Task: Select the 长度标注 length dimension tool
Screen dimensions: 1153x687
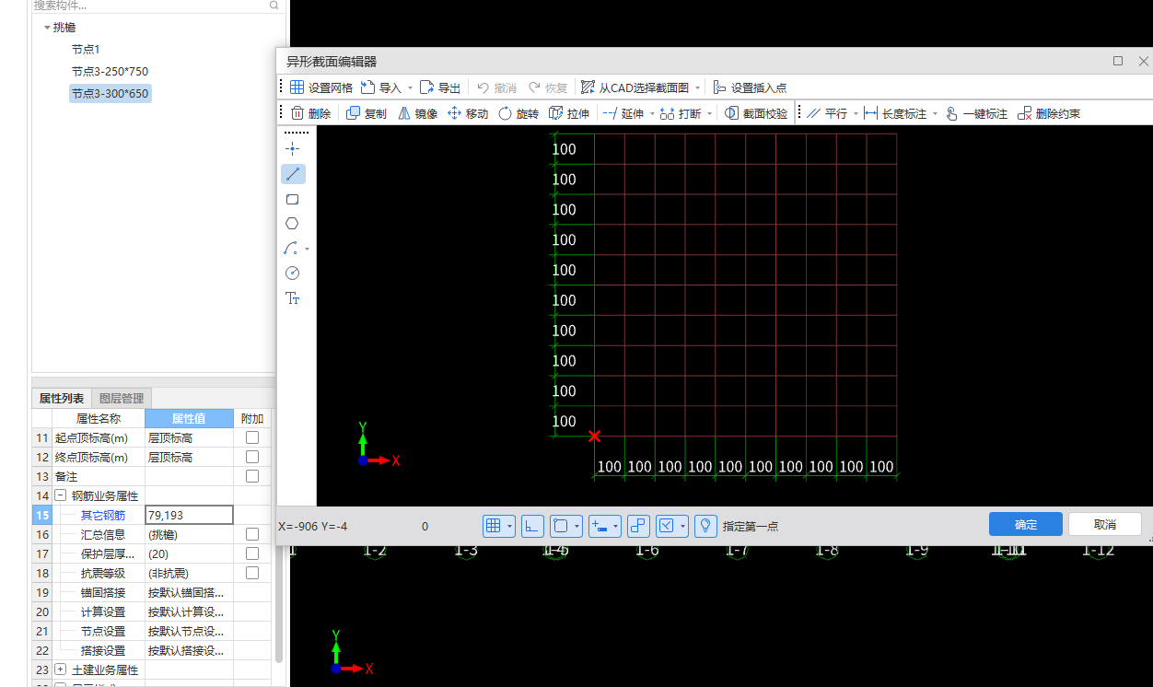Action: [895, 113]
